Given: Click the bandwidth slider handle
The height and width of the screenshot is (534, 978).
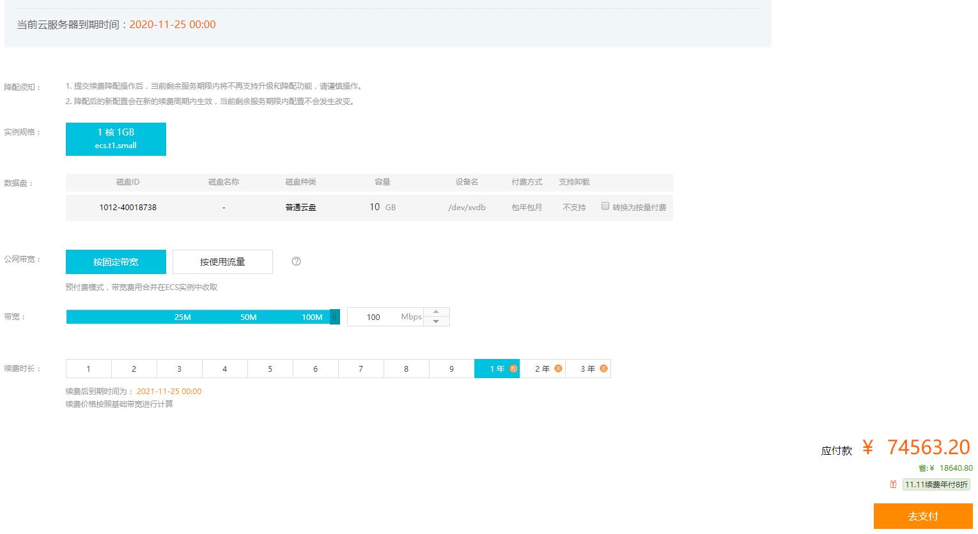Looking at the screenshot, I should [334, 317].
